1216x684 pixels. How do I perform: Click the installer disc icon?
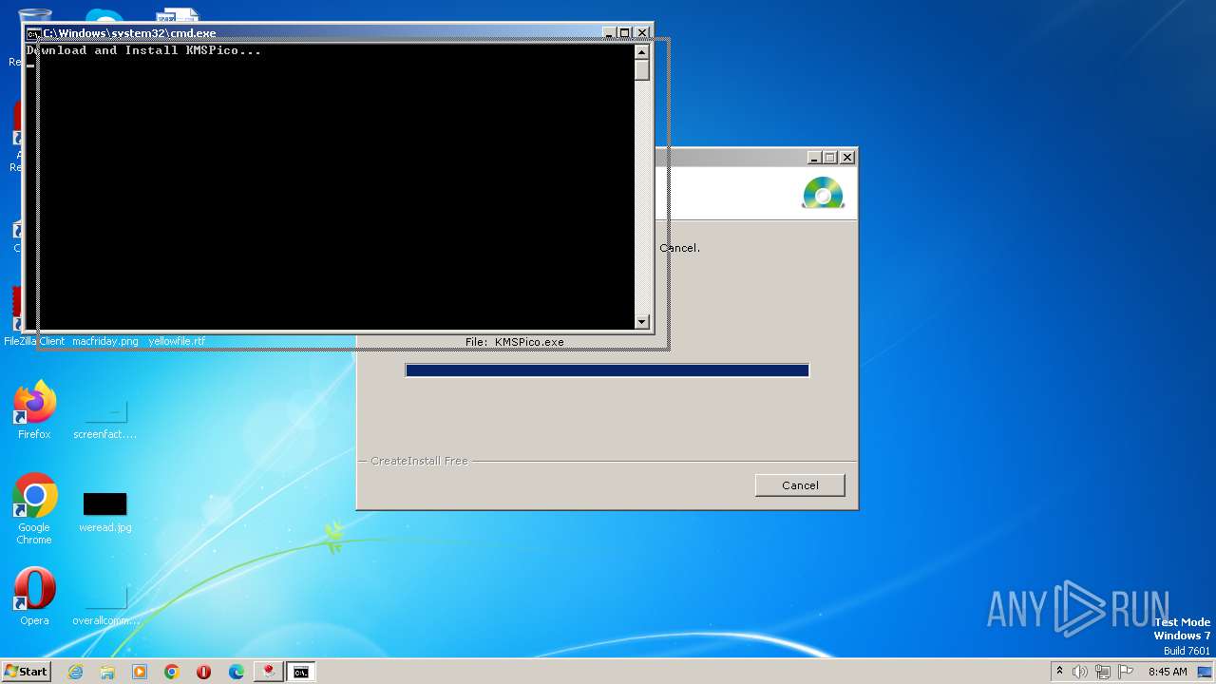point(823,193)
